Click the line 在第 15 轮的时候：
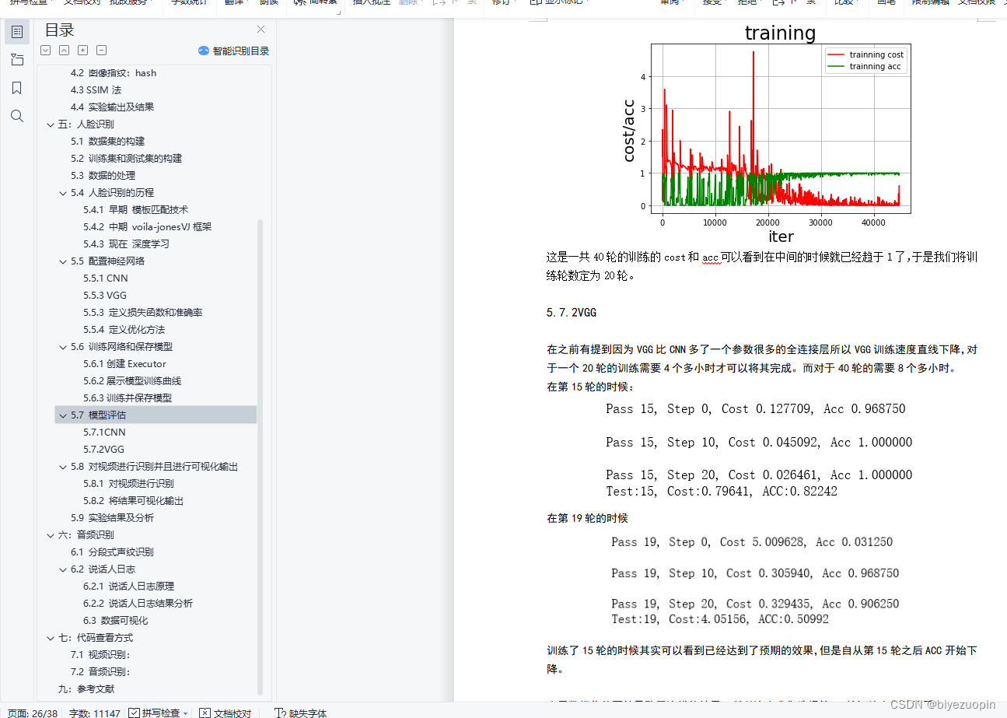This screenshot has width=1007, height=718. [x=591, y=387]
